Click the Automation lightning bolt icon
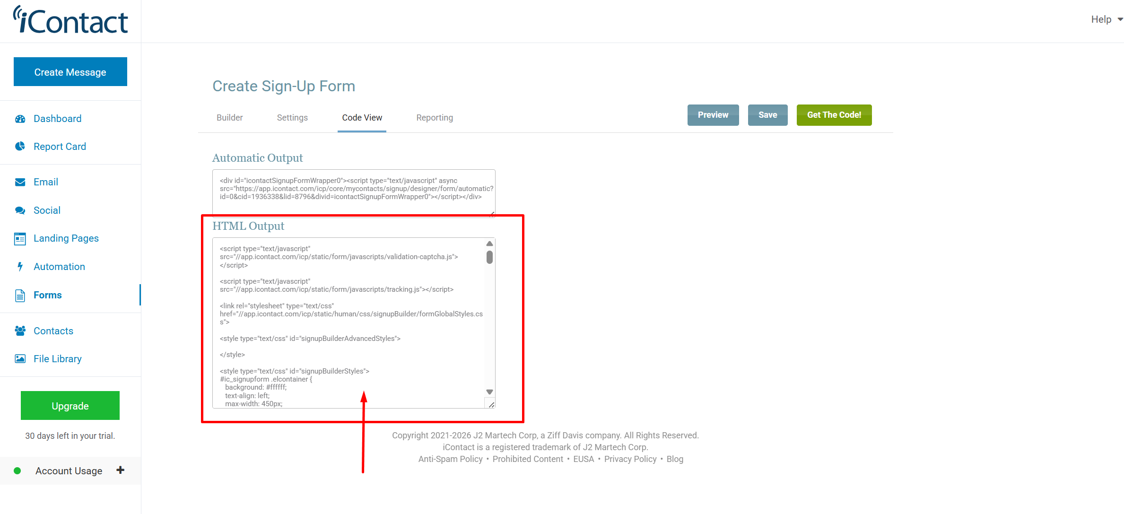 pos(20,267)
